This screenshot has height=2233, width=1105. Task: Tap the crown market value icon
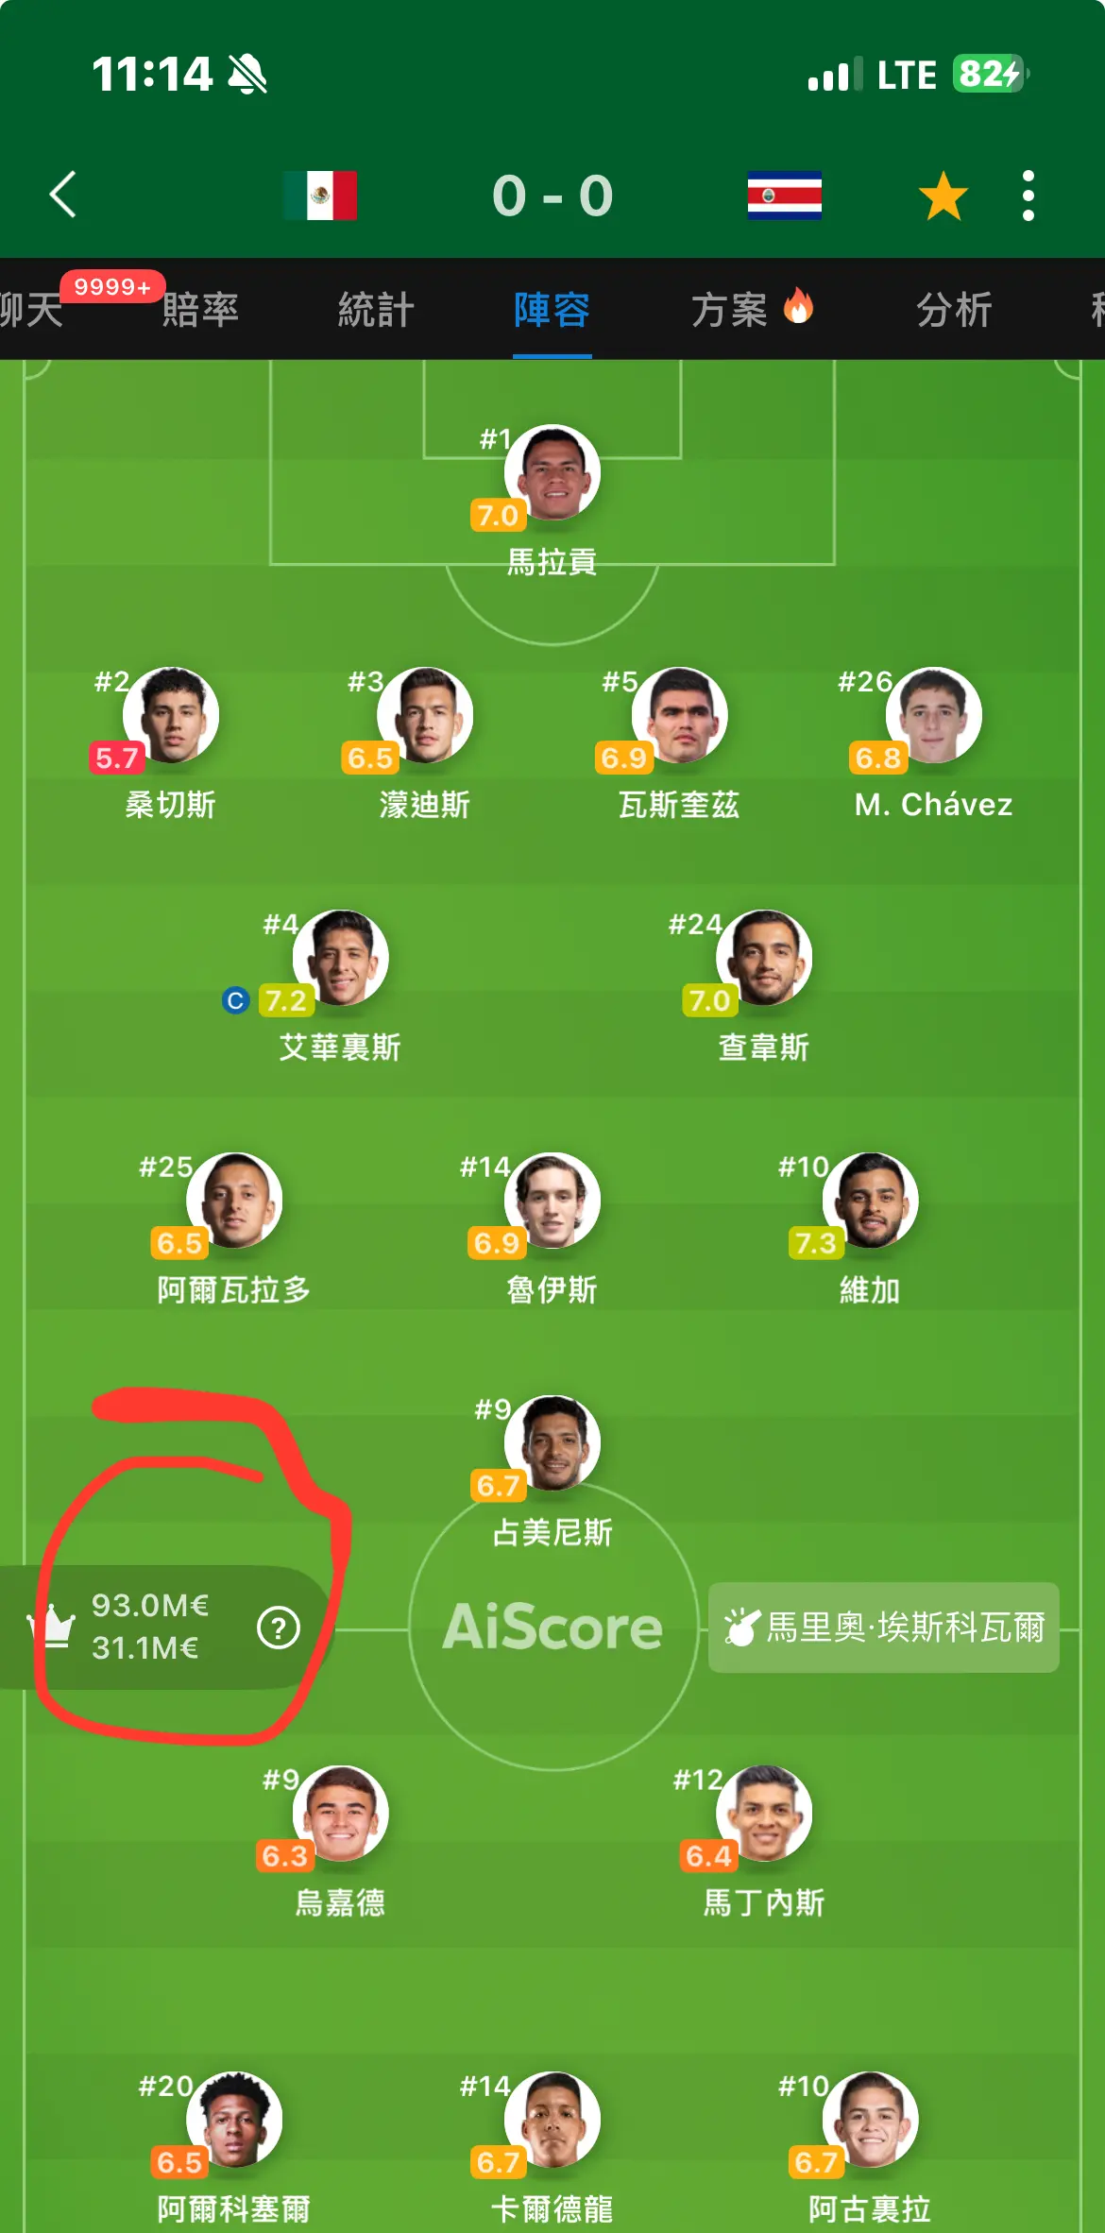click(53, 1626)
